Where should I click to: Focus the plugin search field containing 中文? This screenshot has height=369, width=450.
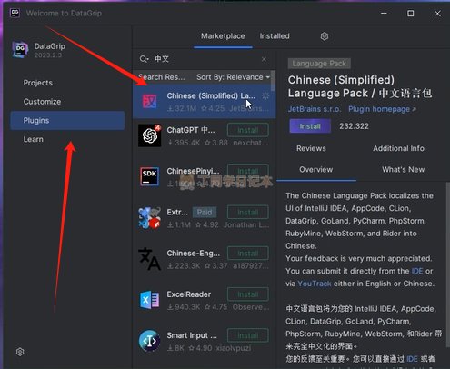[x=204, y=59]
